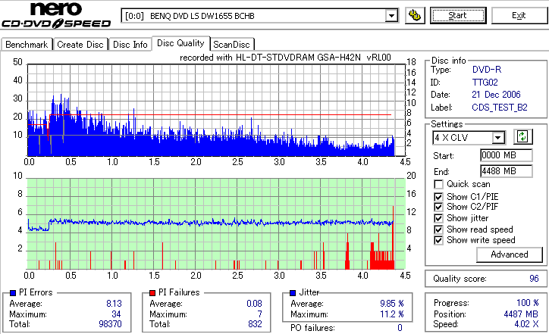
Task: Click the Nero CD-DVD Speed logo
Action: (56, 15)
